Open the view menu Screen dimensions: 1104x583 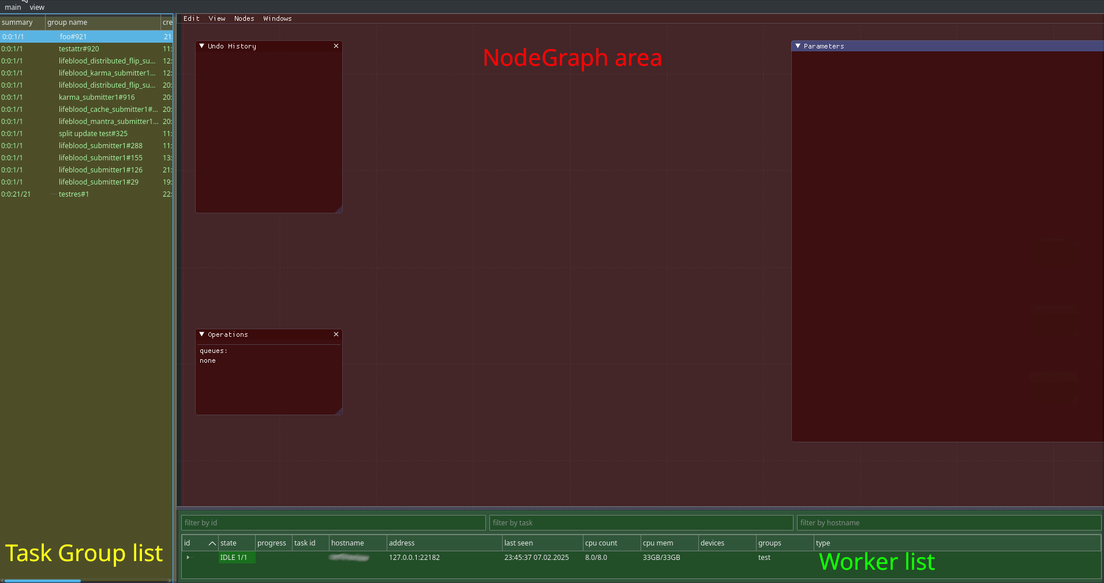[36, 7]
